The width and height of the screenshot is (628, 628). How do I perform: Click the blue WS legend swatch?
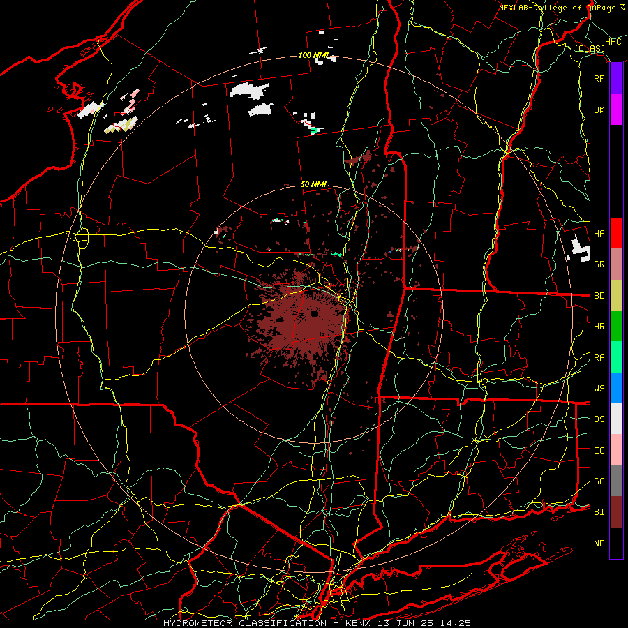pyautogui.click(x=616, y=388)
